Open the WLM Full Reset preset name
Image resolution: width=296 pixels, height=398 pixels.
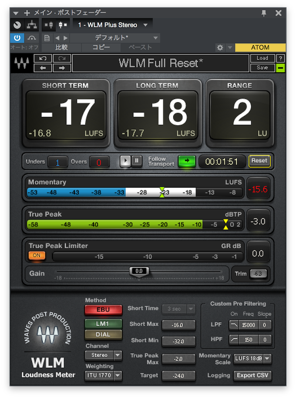click(x=161, y=63)
